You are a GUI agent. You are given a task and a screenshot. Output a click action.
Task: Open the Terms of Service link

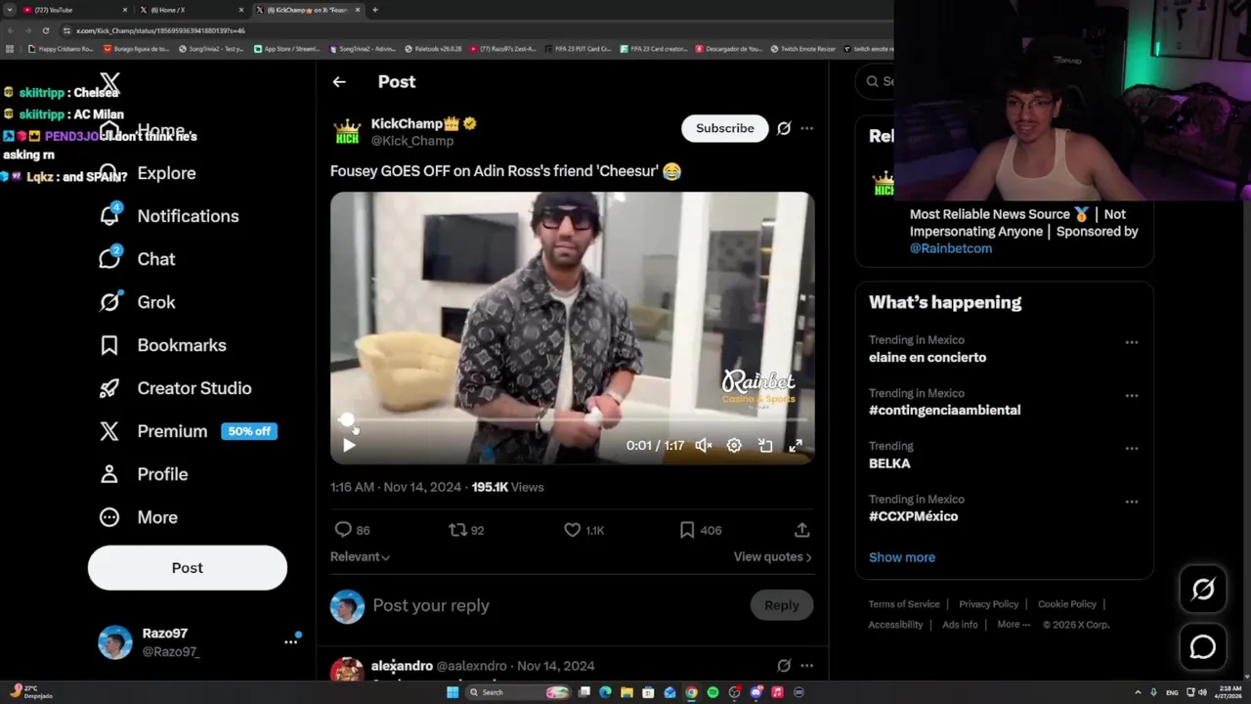tap(904, 604)
